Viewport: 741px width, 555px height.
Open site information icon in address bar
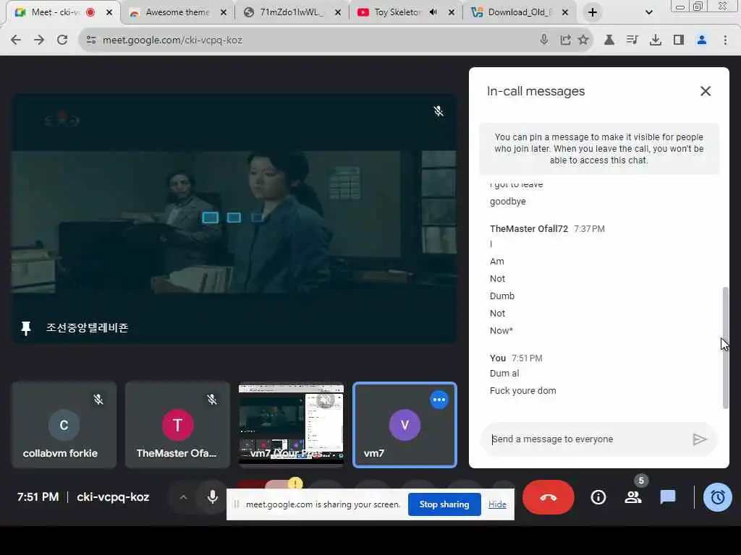click(x=91, y=40)
